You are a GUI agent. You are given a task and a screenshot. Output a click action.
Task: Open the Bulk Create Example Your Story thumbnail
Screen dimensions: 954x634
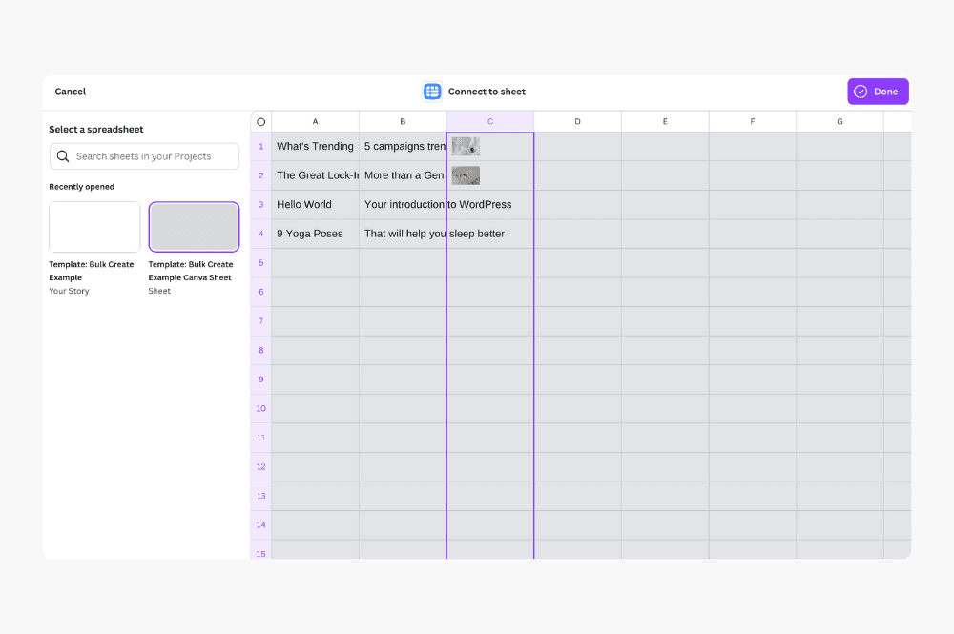[94, 227]
